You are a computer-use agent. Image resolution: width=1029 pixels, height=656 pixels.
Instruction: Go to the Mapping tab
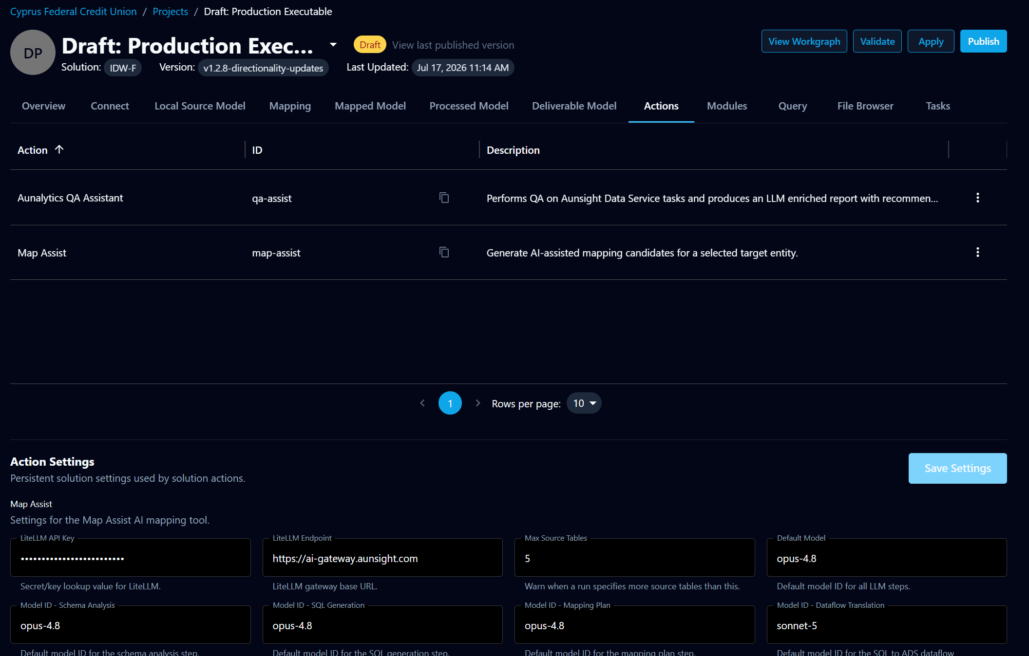click(x=290, y=106)
